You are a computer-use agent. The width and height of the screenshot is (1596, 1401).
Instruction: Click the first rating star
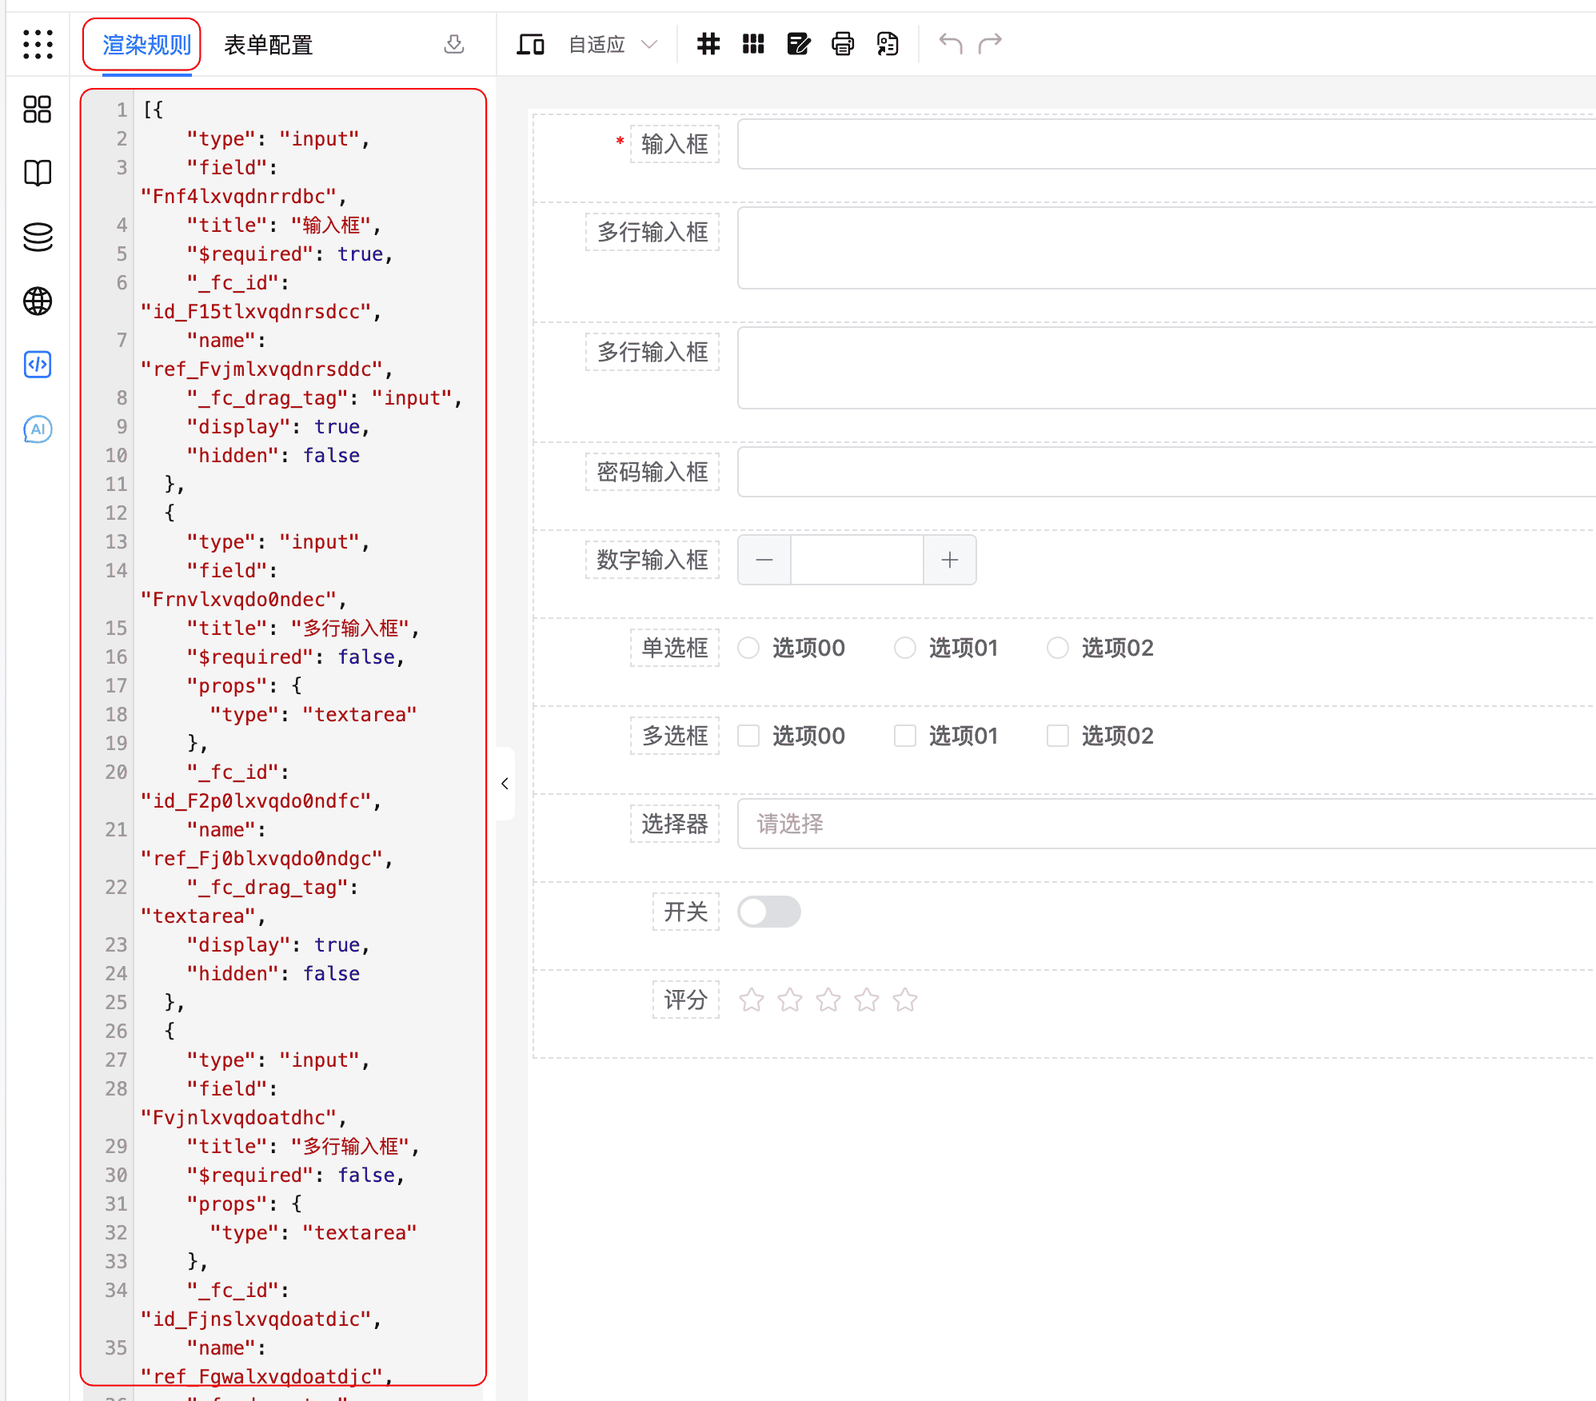pos(751,1000)
